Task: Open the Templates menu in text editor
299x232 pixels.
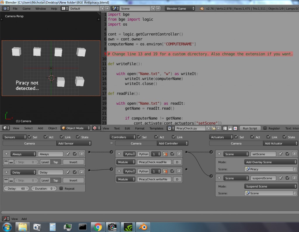Action: point(157,128)
